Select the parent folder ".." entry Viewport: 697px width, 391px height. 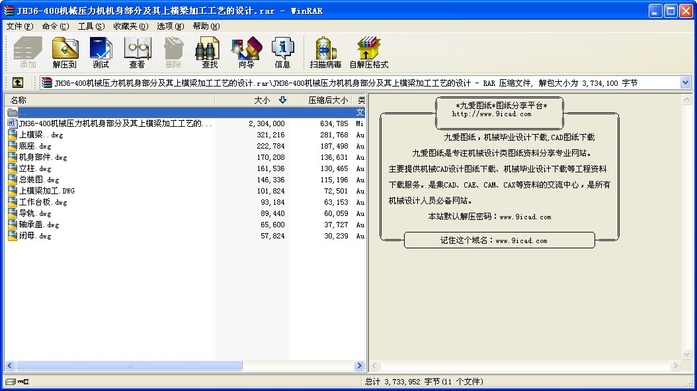tap(22, 112)
